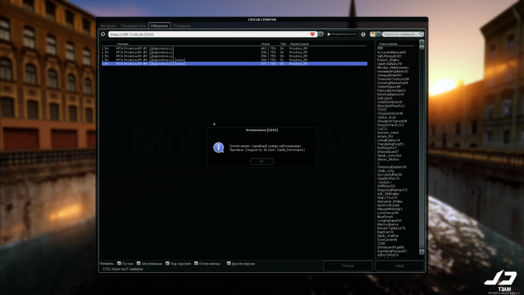This screenshot has width=524, height=295.
Task: Select the 'Последние' tab
Action: (x=182, y=26)
